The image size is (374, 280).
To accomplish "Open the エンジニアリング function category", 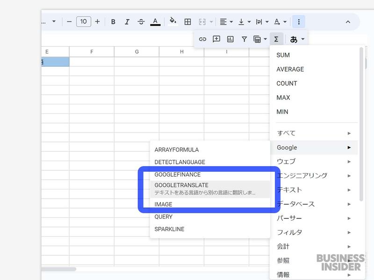I will coord(314,176).
